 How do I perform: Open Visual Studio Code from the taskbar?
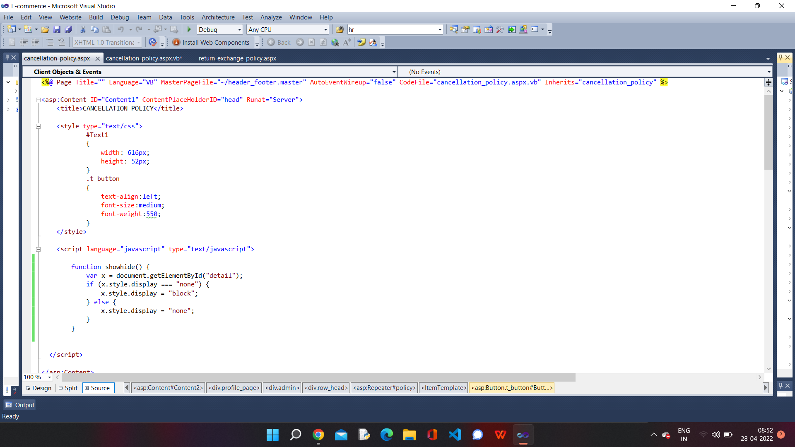[455, 435]
